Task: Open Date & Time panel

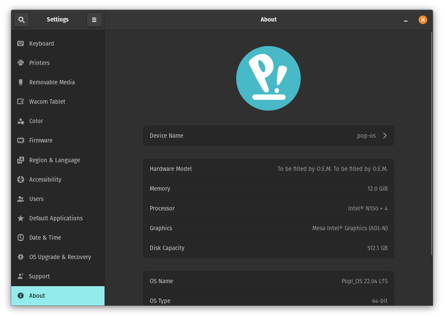Action: 58,238
